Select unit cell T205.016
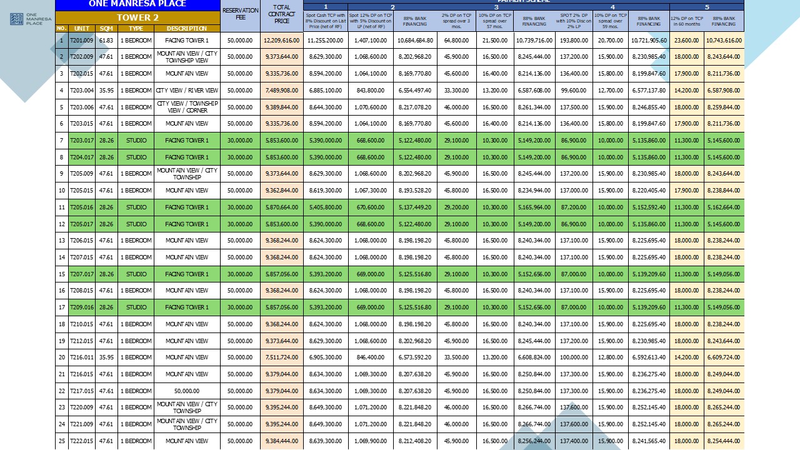800x450 pixels. tap(82, 207)
